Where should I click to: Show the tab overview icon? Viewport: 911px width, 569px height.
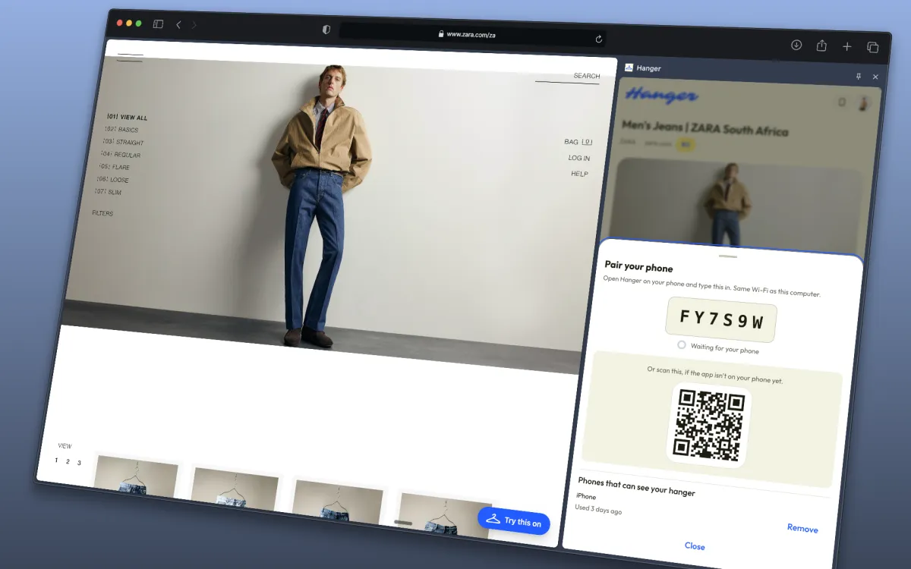[872, 48]
